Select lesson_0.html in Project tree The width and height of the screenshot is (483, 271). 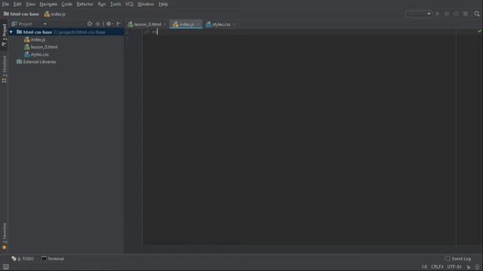[41, 47]
